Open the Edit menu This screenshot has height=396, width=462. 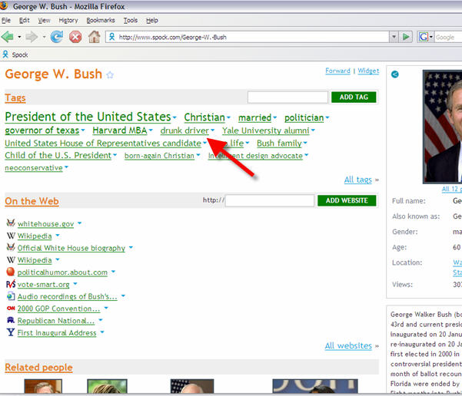coord(24,20)
